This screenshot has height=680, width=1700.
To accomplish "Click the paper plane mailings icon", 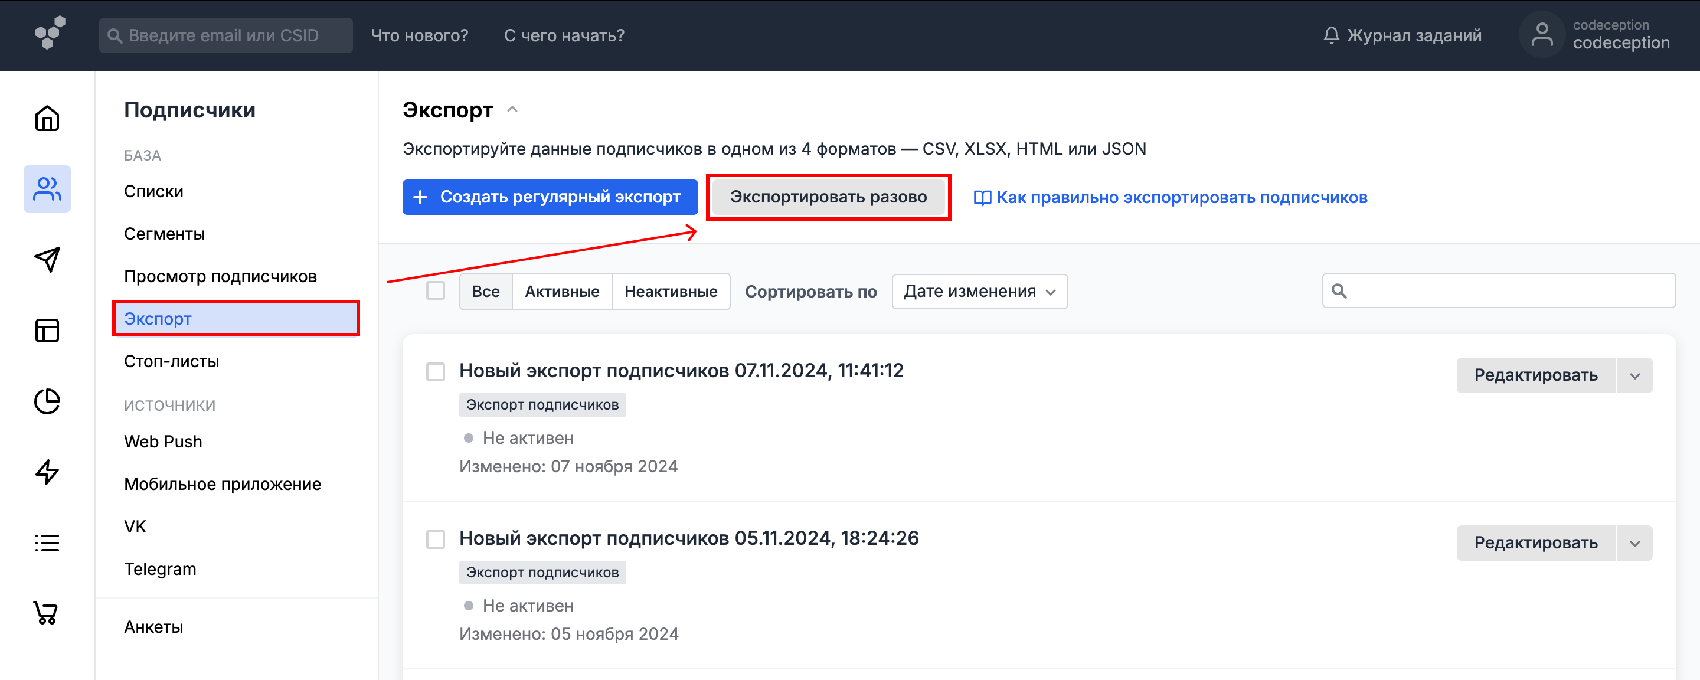I will tap(47, 260).
